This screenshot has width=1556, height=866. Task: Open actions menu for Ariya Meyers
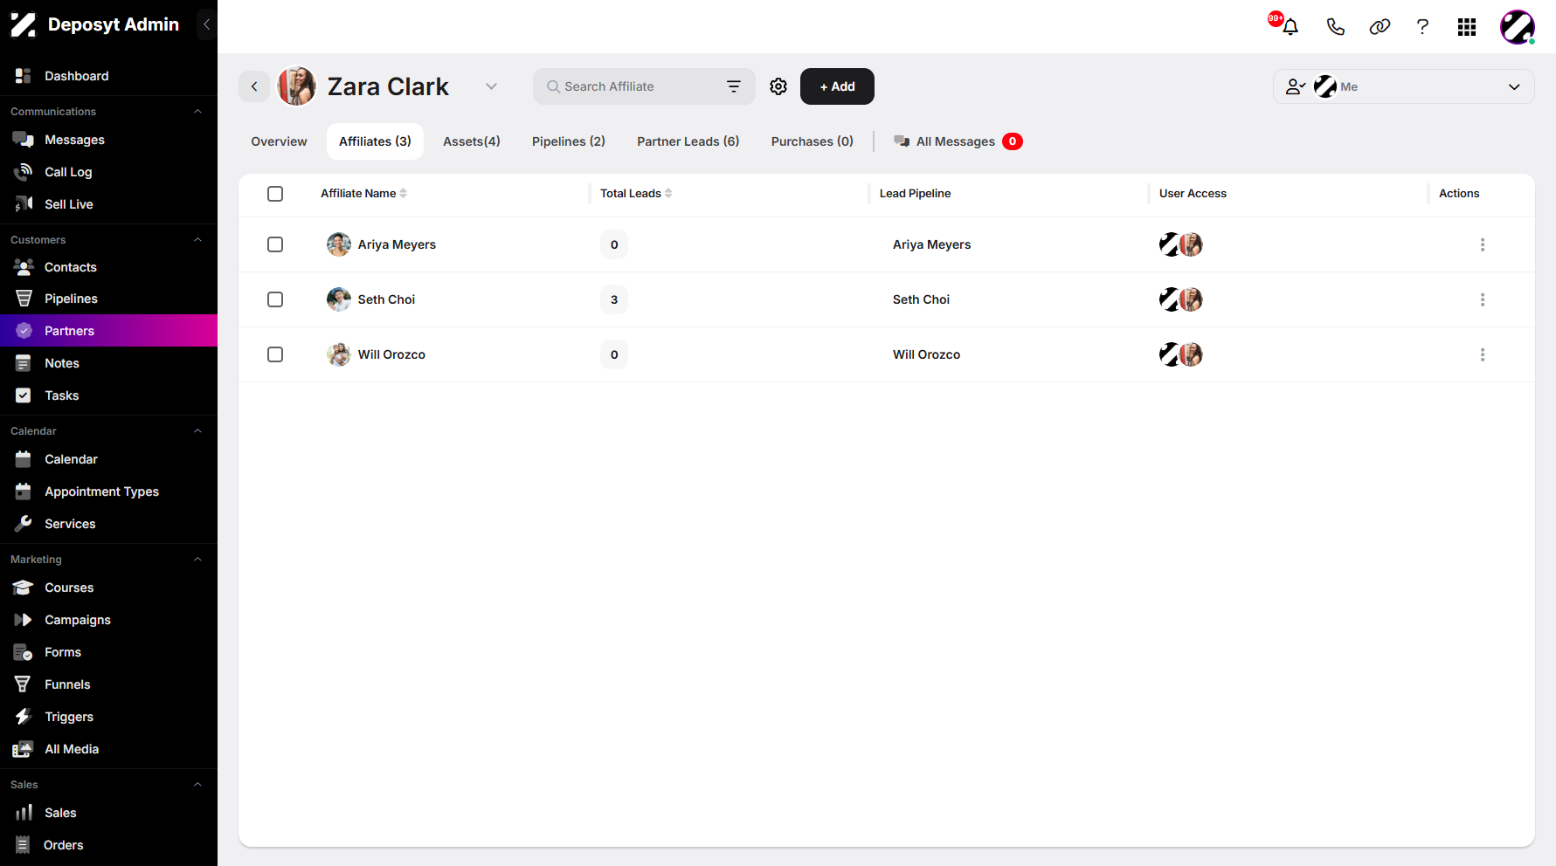1483,244
